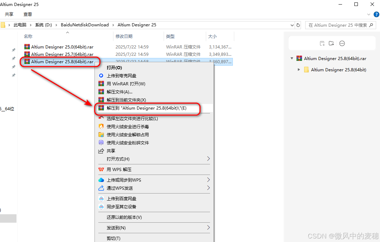Open the blue help question mark icon
380x242 pixels.
(x=376, y=14)
